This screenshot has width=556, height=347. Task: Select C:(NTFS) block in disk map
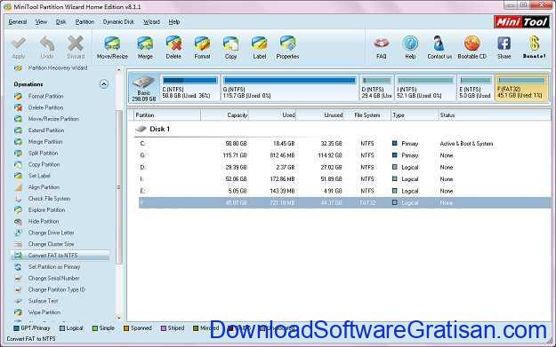click(x=189, y=87)
